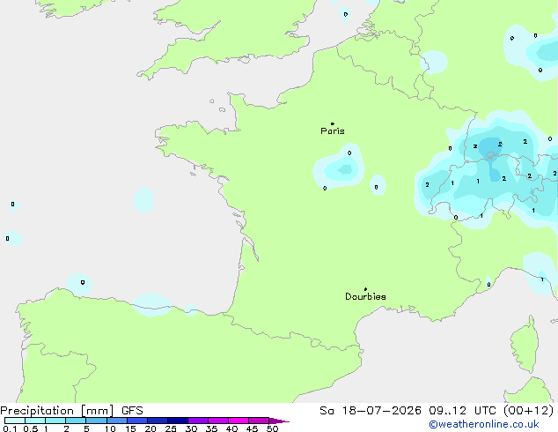Image resolution: width=558 pixels, height=432 pixels.
Task: Select the purple 30 mm legend swatch
Action: (198, 421)
